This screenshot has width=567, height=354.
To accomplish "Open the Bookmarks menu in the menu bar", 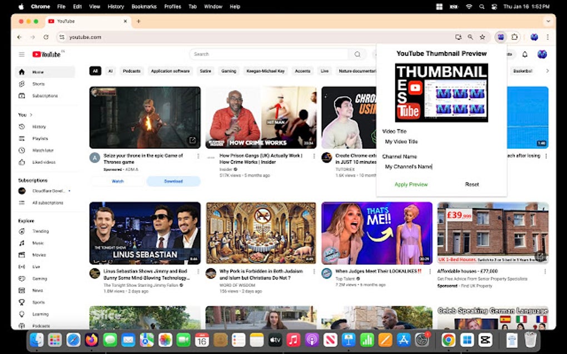I will pyautogui.click(x=144, y=7).
